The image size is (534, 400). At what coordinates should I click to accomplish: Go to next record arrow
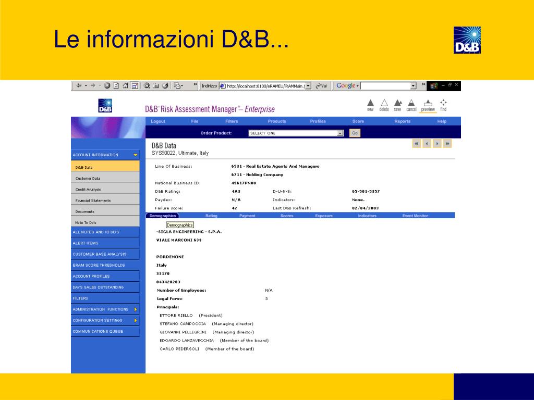tap(438, 144)
